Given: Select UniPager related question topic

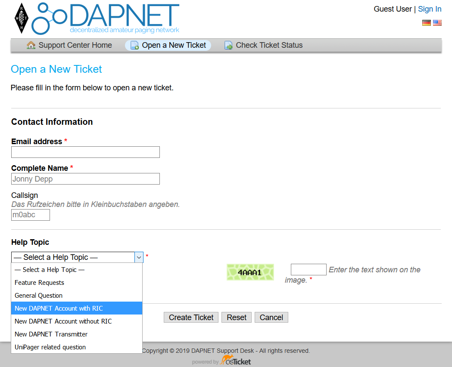Looking at the screenshot, I should tap(77, 347).
